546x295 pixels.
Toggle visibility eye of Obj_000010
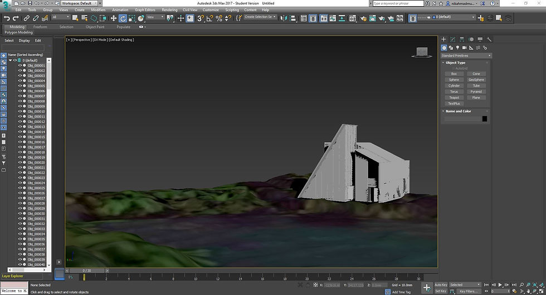tap(20, 112)
